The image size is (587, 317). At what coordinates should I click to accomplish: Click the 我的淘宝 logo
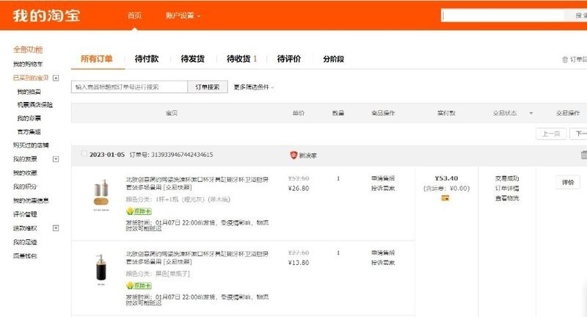coord(46,15)
